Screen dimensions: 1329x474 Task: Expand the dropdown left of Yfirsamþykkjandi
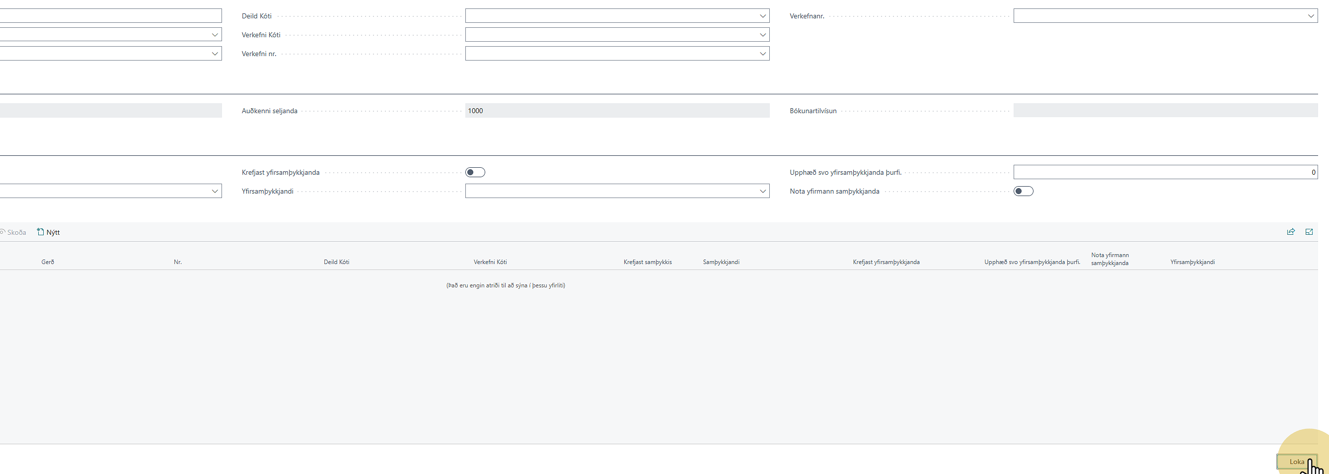point(215,192)
